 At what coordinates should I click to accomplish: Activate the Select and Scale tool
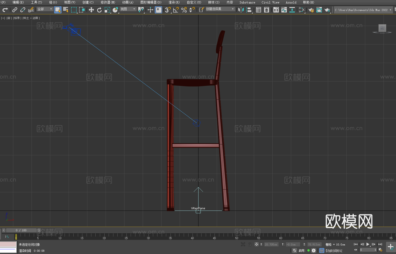[107, 10]
